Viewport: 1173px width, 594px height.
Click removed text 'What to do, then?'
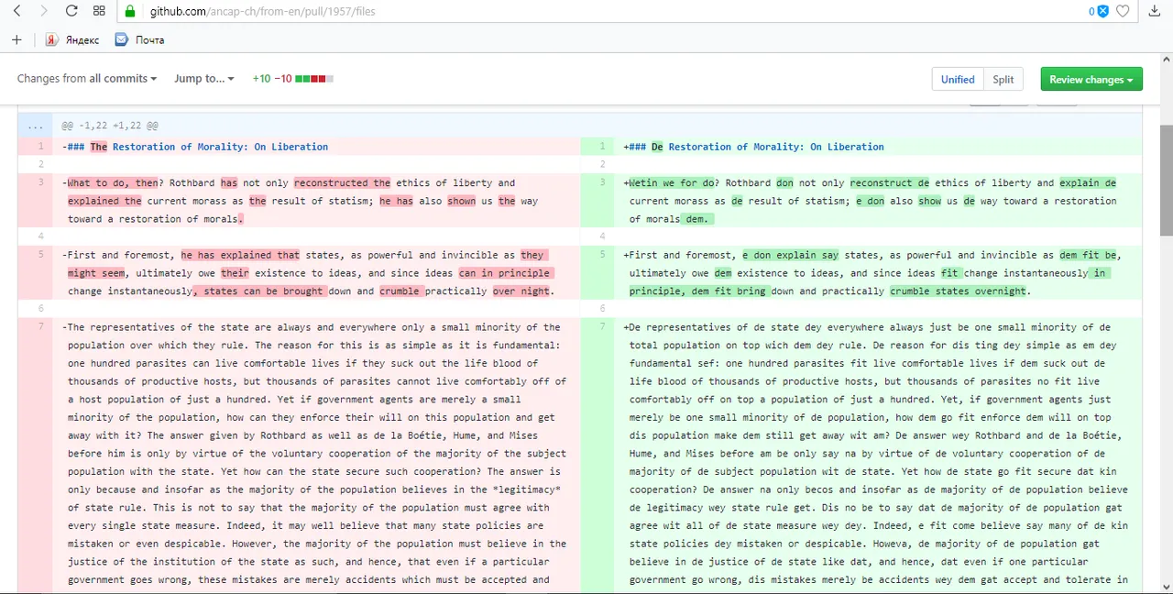115,182
